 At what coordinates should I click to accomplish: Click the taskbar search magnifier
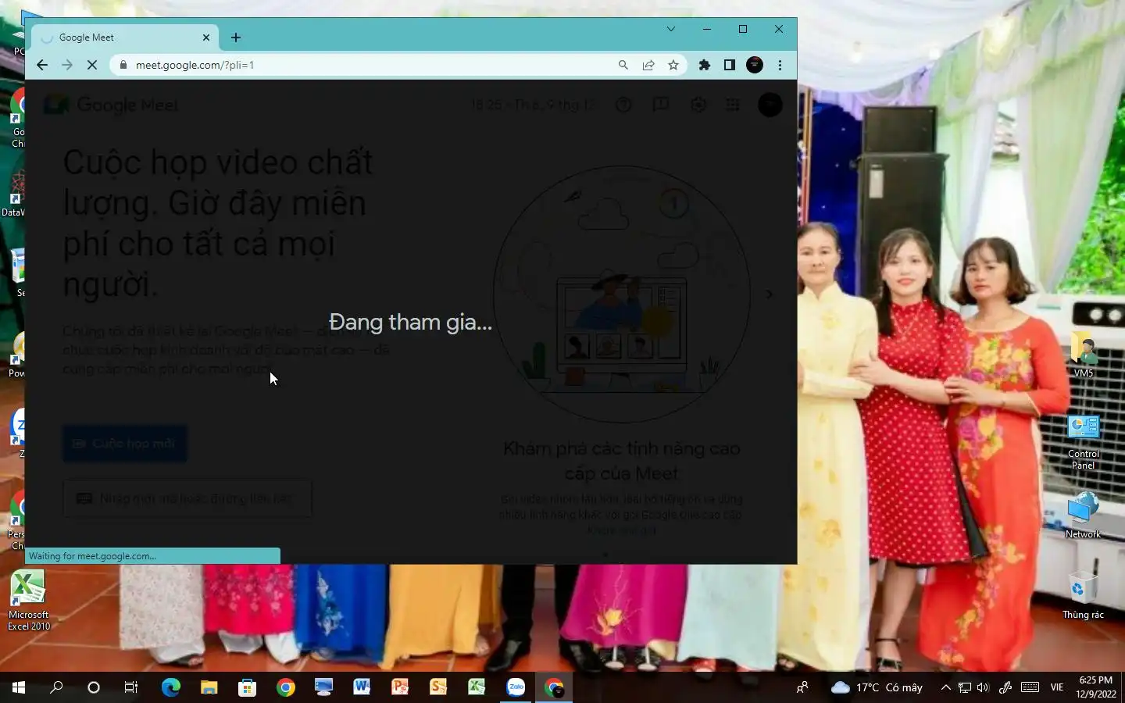click(56, 687)
